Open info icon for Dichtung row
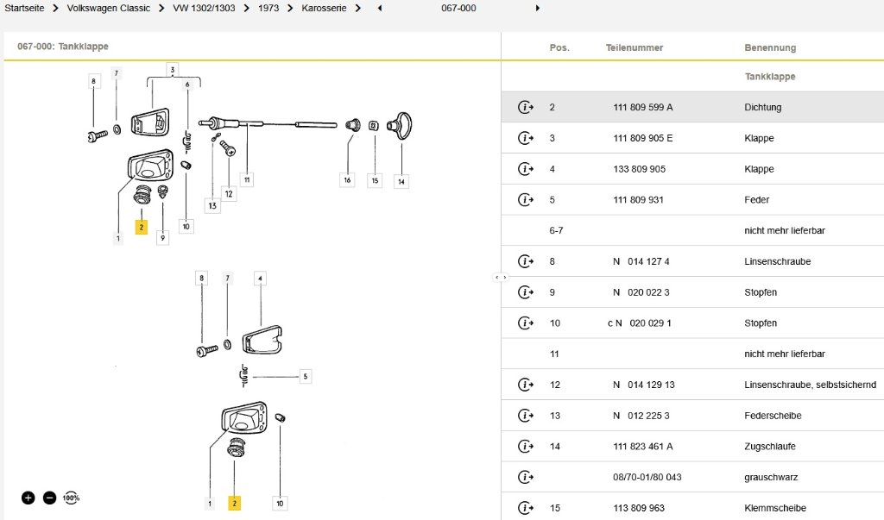Image resolution: width=884 pixels, height=520 pixels. click(x=525, y=108)
